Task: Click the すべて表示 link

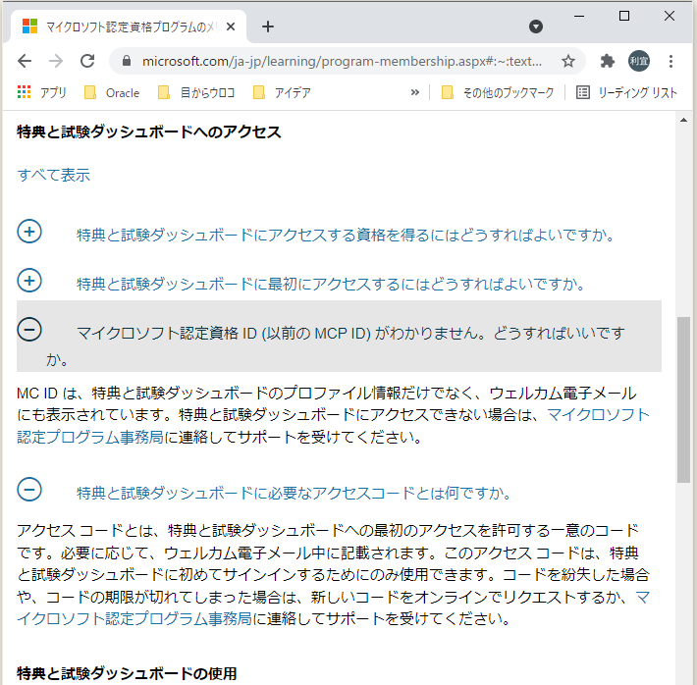Action: click(53, 175)
